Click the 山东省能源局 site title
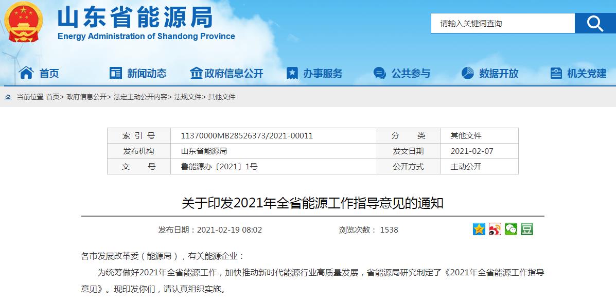Viewport: 616px width, 300px height. 135,18
